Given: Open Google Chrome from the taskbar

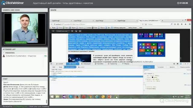Looking at the screenshot, I should [90, 97].
